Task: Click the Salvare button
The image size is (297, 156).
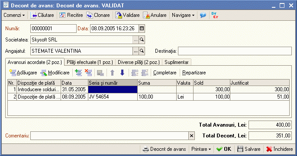Action: tap(249, 149)
